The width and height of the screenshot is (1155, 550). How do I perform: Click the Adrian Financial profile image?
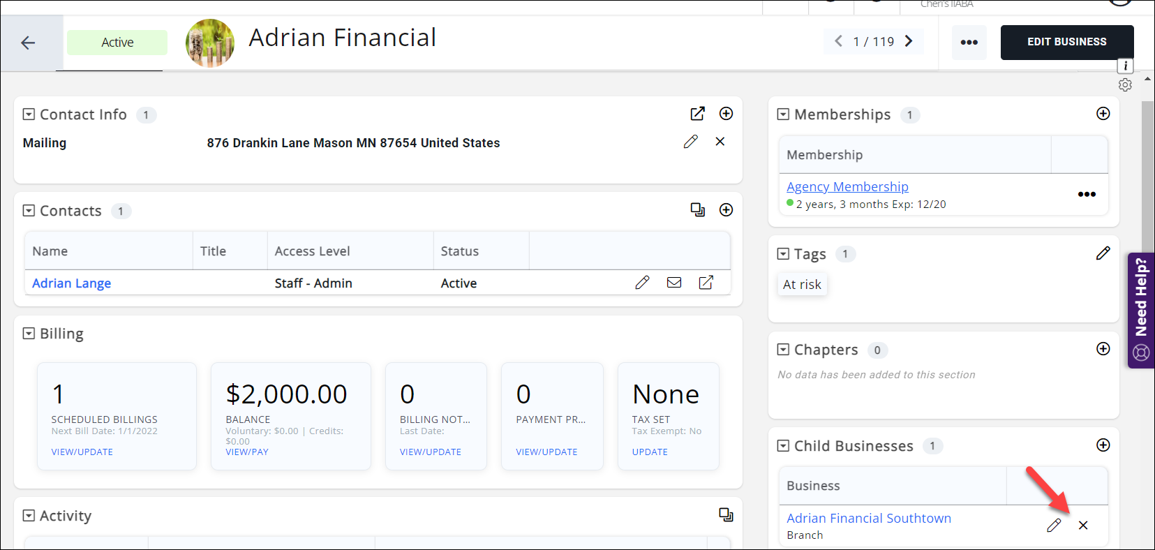[x=209, y=43]
